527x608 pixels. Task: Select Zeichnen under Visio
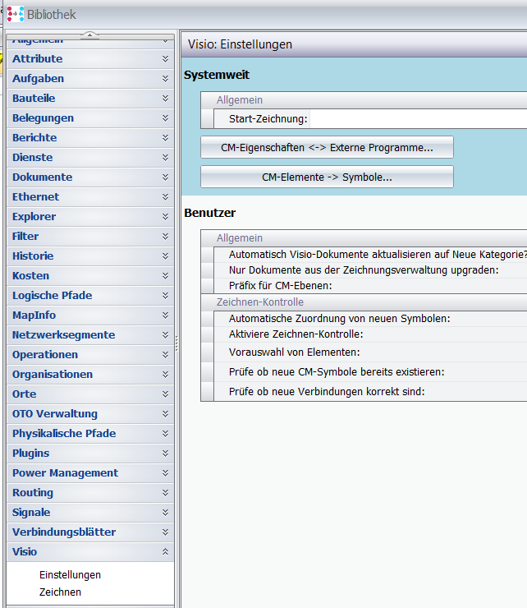pos(60,592)
